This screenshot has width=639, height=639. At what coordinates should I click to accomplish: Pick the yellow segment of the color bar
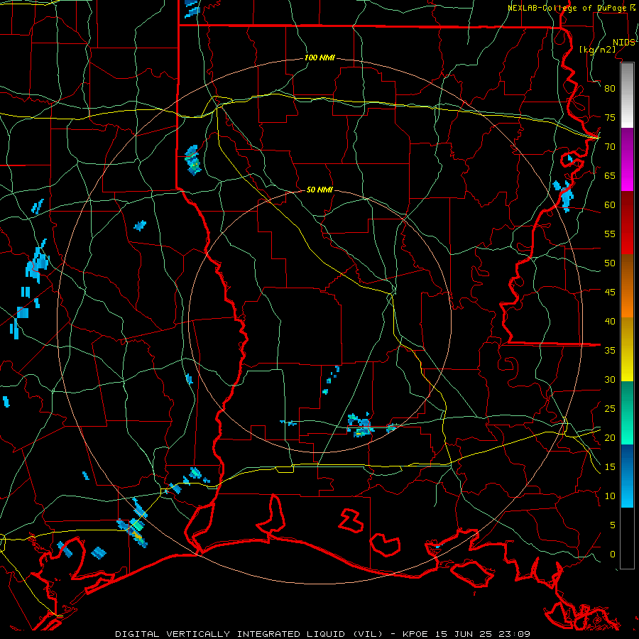627,349
